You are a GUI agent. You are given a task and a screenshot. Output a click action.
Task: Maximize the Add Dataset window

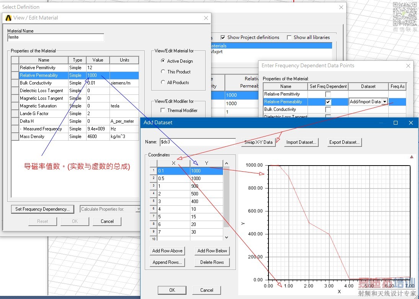[396, 123]
